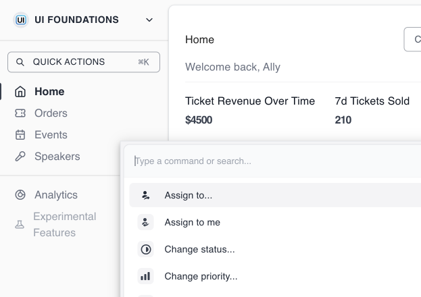Open Experimental Features in sidebar
Screen dimensions: 421x297
[64, 225]
